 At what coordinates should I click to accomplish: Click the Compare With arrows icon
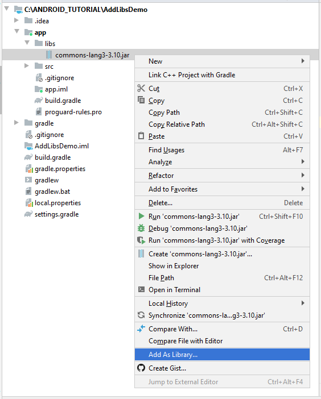141,329
